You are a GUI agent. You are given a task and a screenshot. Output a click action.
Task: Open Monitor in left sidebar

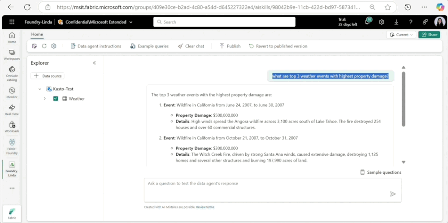pos(12,93)
